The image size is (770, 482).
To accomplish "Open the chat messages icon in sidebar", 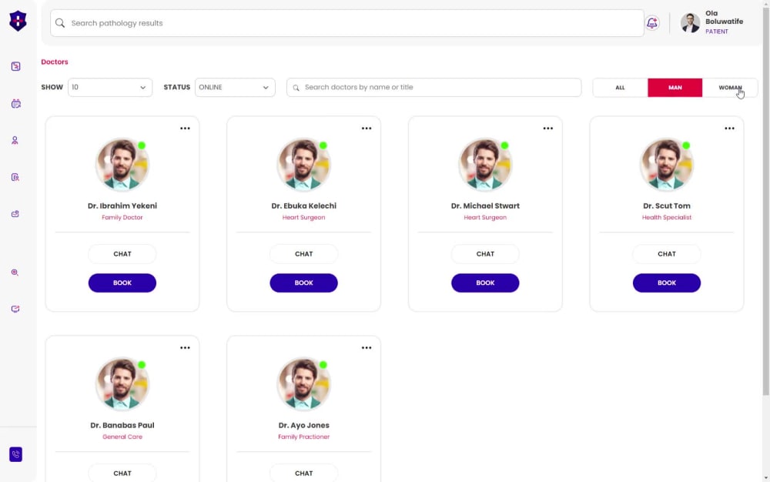I will pos(15,309).
